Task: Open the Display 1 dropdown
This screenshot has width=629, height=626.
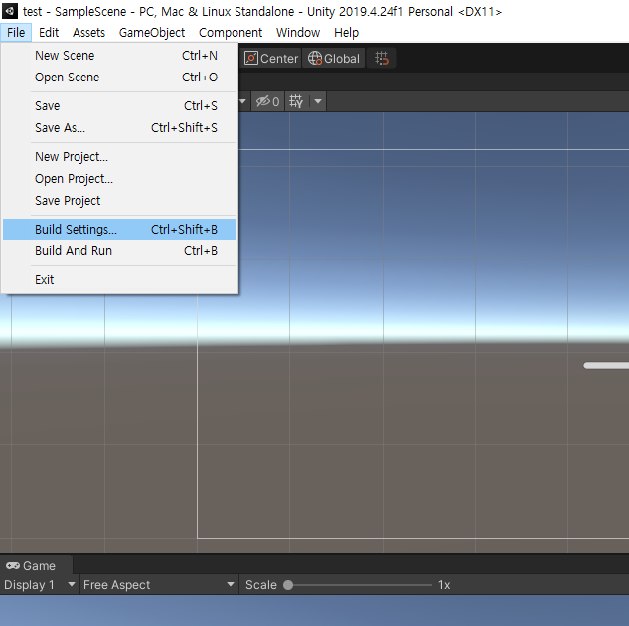Action: pyautogui.click(x=40, y=585)
